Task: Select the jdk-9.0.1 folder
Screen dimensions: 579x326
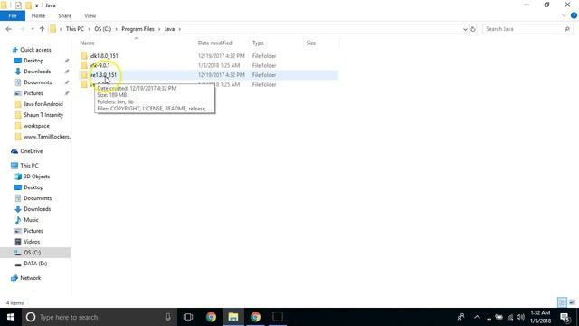Action: point(100,65)
